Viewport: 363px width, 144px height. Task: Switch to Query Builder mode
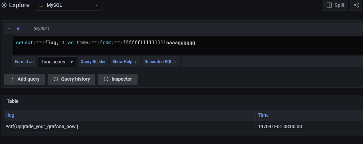click(x=93, y=62)
